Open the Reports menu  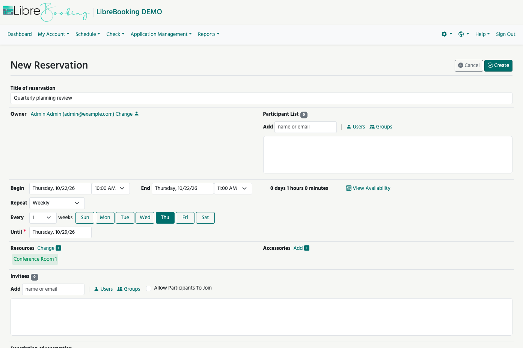click(209, 34)
